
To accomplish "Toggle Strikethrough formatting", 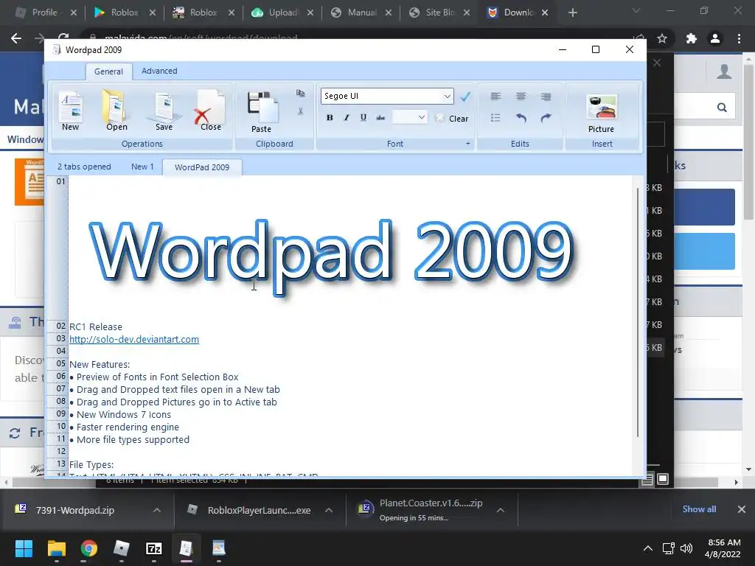I will 380,117.
